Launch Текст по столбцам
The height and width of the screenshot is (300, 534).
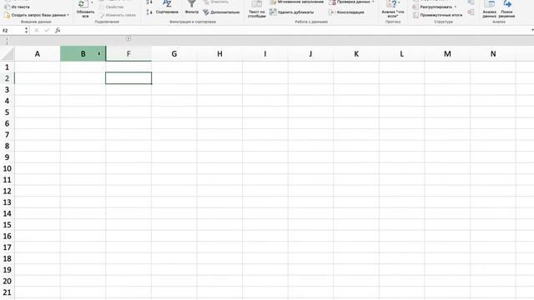coord(257,9)
